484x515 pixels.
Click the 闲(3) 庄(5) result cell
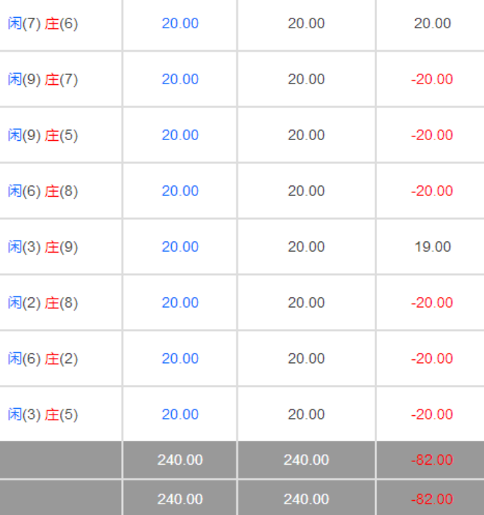(43, 415)
